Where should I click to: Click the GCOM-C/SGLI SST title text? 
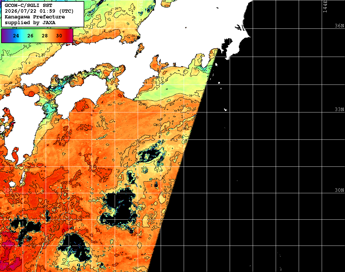(28, 5)
